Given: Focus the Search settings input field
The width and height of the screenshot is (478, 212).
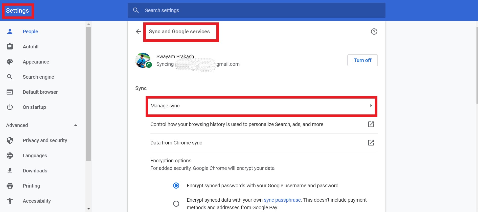Looking at the screenshot, I should point(256,10).
